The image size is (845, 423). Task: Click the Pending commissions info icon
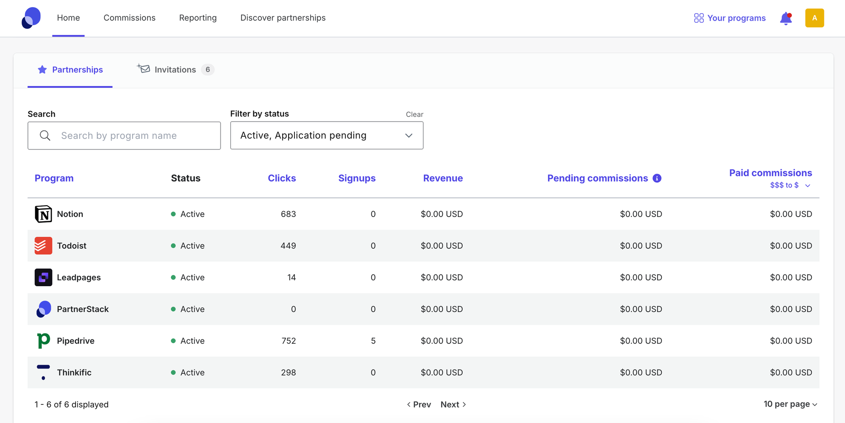(x=657, y=178)
